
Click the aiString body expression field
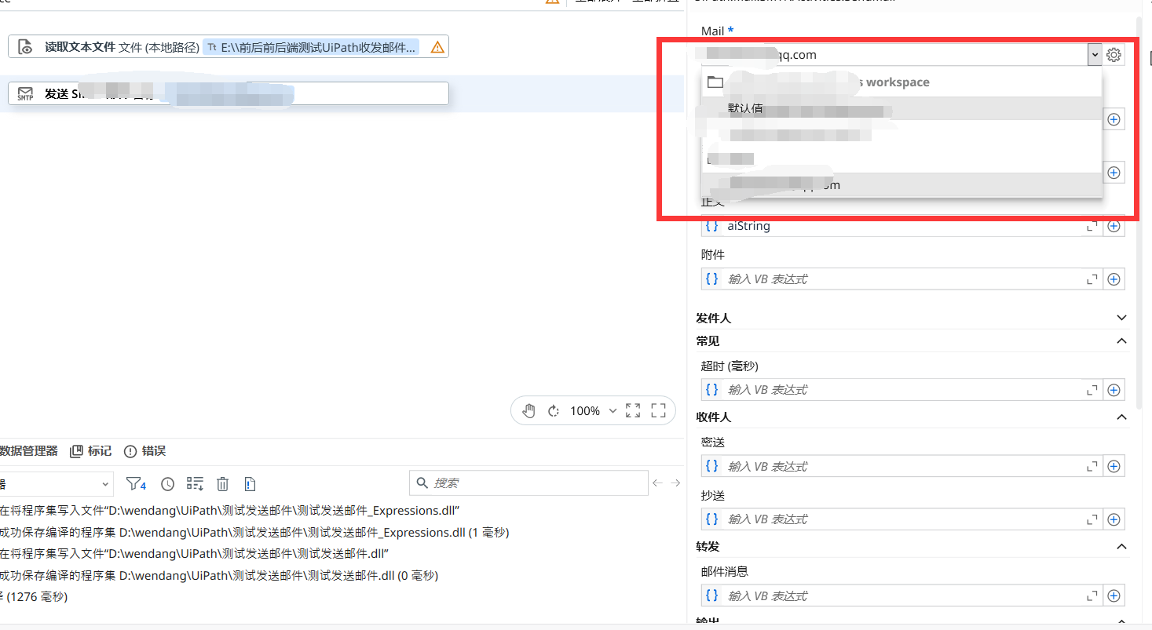click(901, 226)
